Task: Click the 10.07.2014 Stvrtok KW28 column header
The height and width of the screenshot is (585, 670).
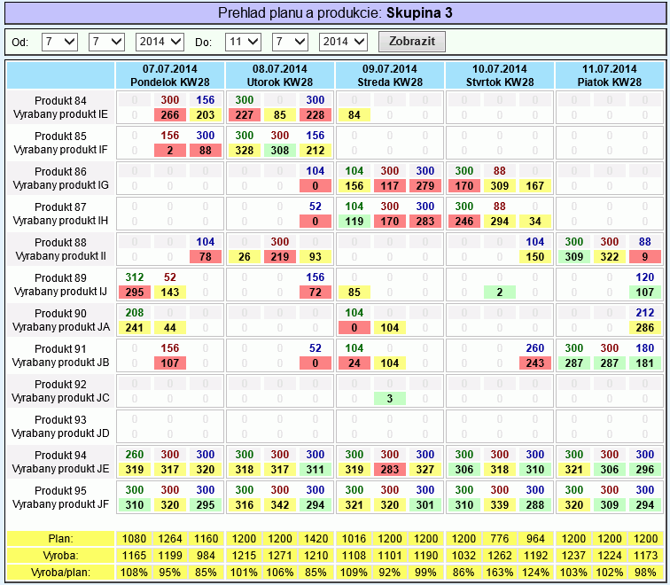Action: coord(500,75)
